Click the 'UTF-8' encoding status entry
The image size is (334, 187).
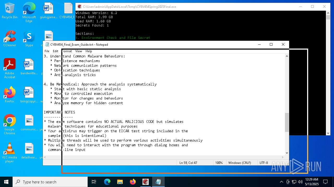(x=264, y=163)
